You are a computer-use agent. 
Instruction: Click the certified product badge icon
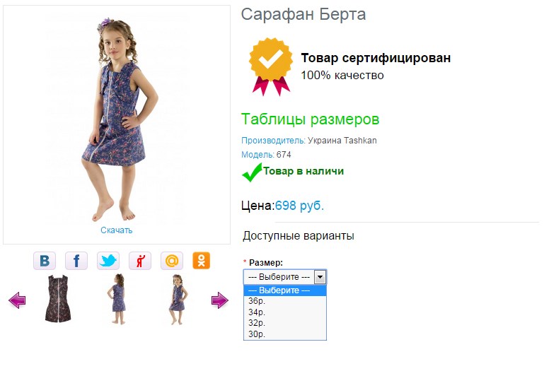(270, 66)
